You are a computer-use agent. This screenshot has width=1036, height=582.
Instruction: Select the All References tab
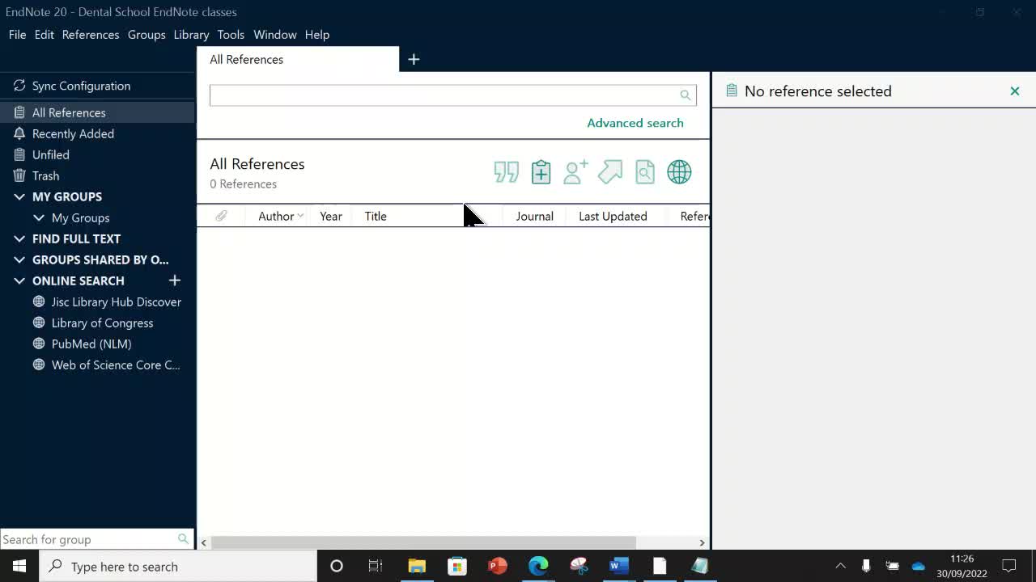pos(298,60)
